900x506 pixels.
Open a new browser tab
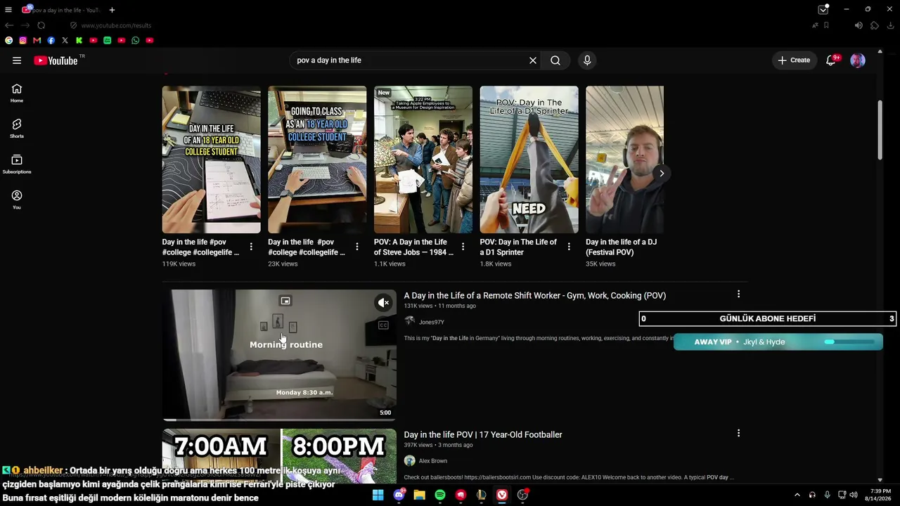[x=112, y=10]
